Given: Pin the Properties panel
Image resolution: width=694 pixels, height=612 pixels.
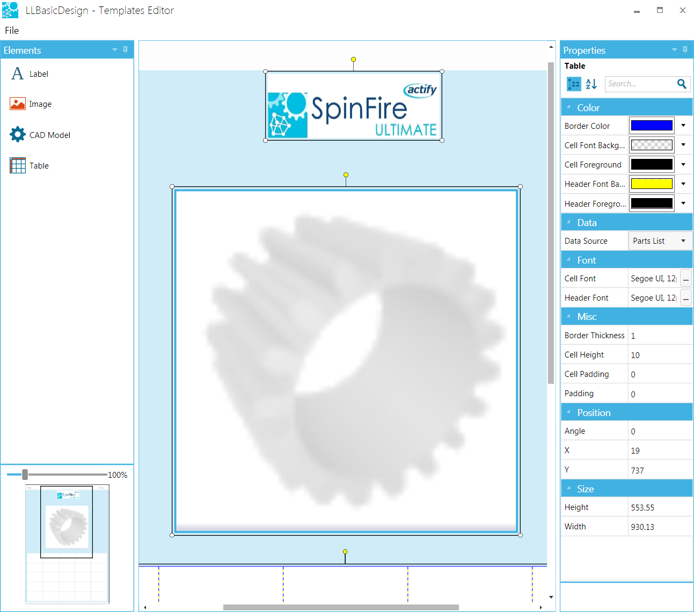Looking at the screenshot, I should (x=685, y=50).
